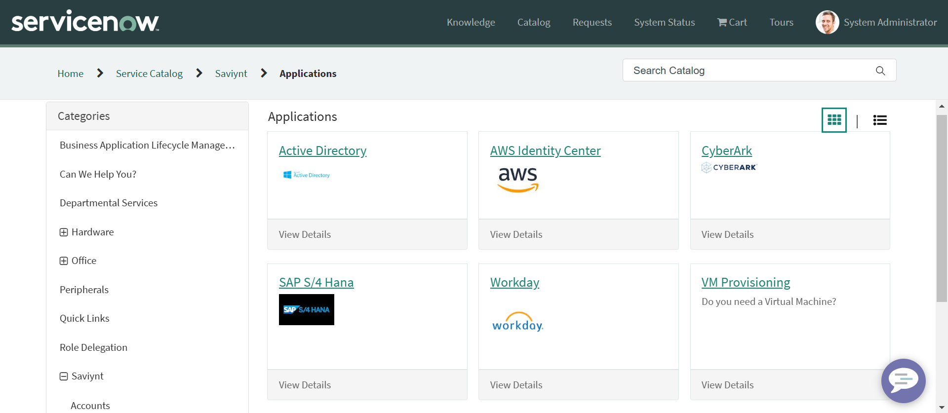Select Departmental Services category
The width and height of the screenshot is (948, 413).
[x=109, y=203]
